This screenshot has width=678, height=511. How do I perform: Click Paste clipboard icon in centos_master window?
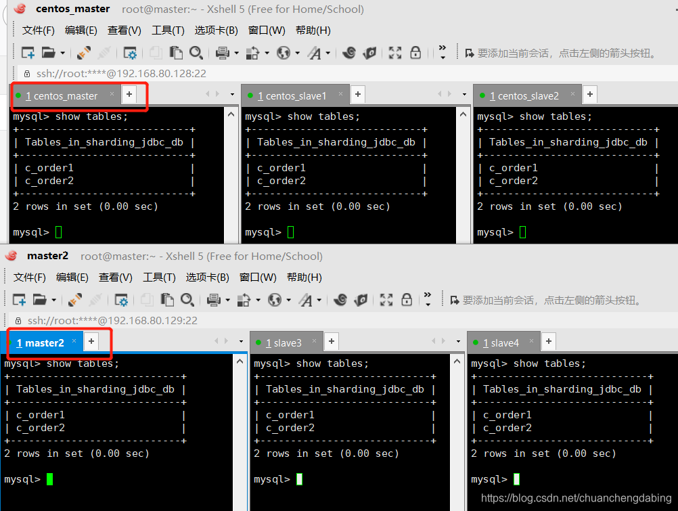pos(175,53)
